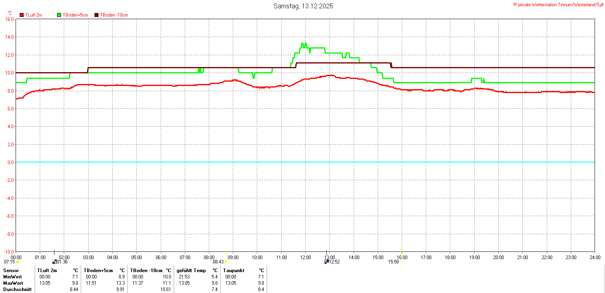Click the yellow tick marker at 16:00

(x=401, y=252)
